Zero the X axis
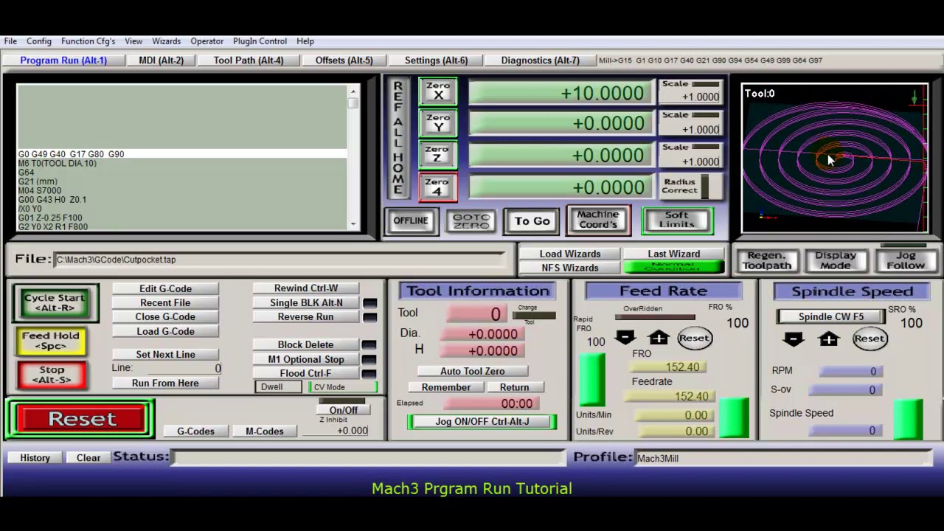944x531 pixels. point(438,91)
